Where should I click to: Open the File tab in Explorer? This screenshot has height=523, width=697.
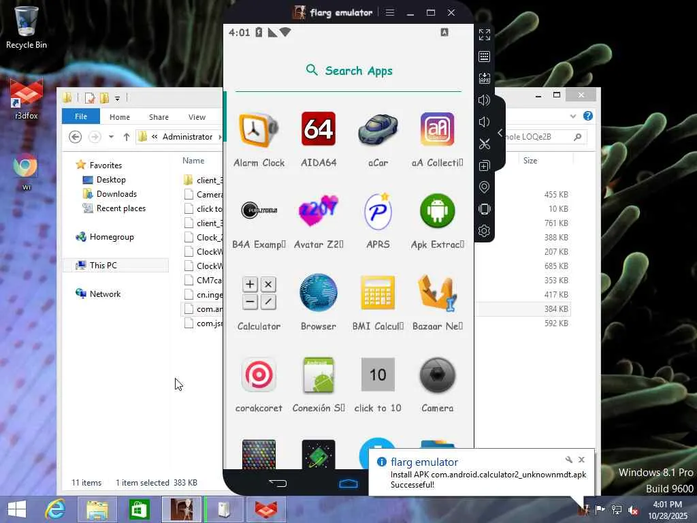click(81, 116)
